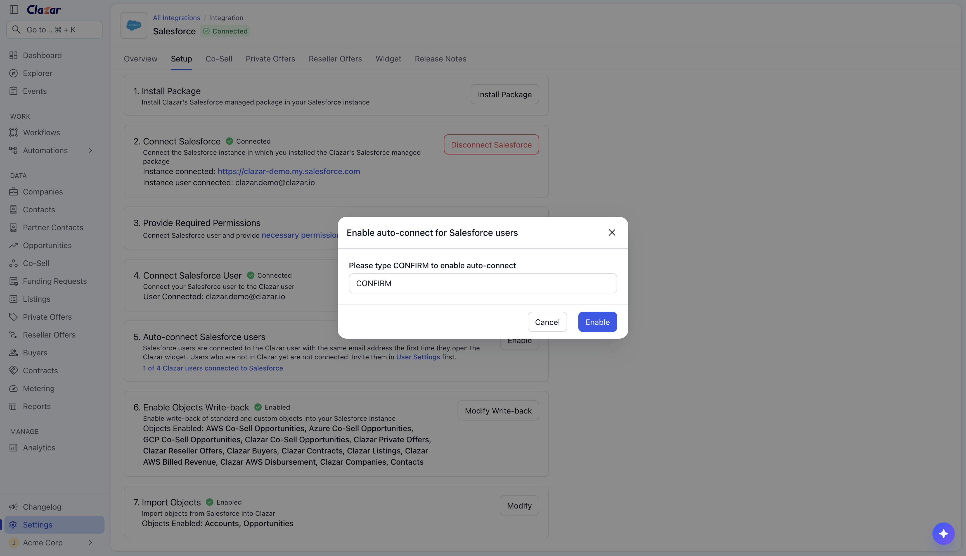This screenshot has width=966, height=556.
Task: Open the clazar-demo Salesforce instance link
Action: tap(289, 172)
